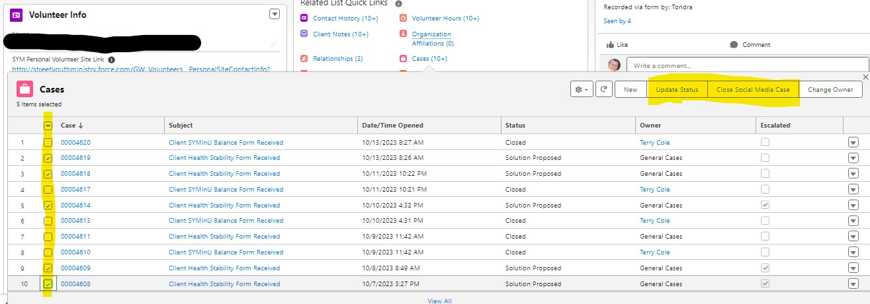The image size is (870, 304).
Task: Click the Relationships icon
Action: (x=304, y=59)
